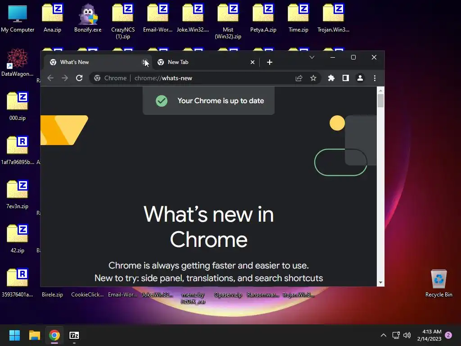The height and width of the screenshot is (346, 461).
Task: Reload the What's New page
Action: point(79,78)
